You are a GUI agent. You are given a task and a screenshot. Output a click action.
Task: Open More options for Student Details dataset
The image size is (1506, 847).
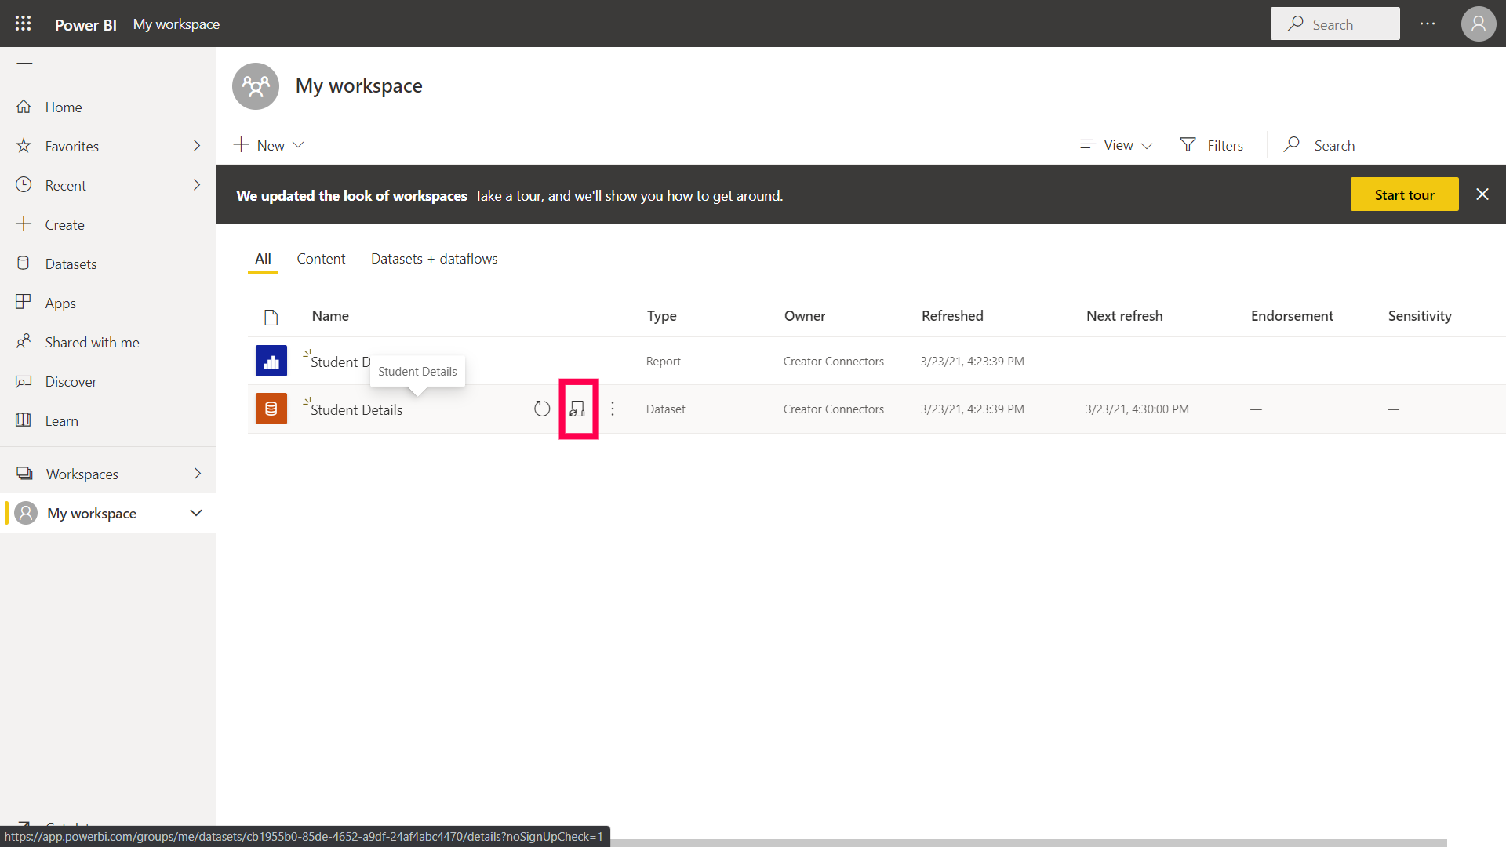(613, 409)
